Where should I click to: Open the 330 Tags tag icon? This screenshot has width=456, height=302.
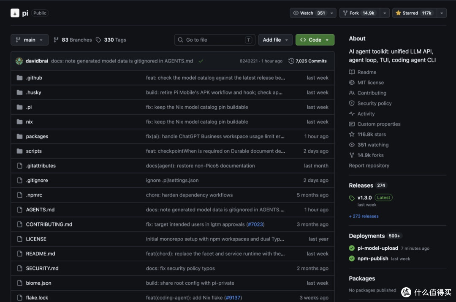tap(98, 40)
